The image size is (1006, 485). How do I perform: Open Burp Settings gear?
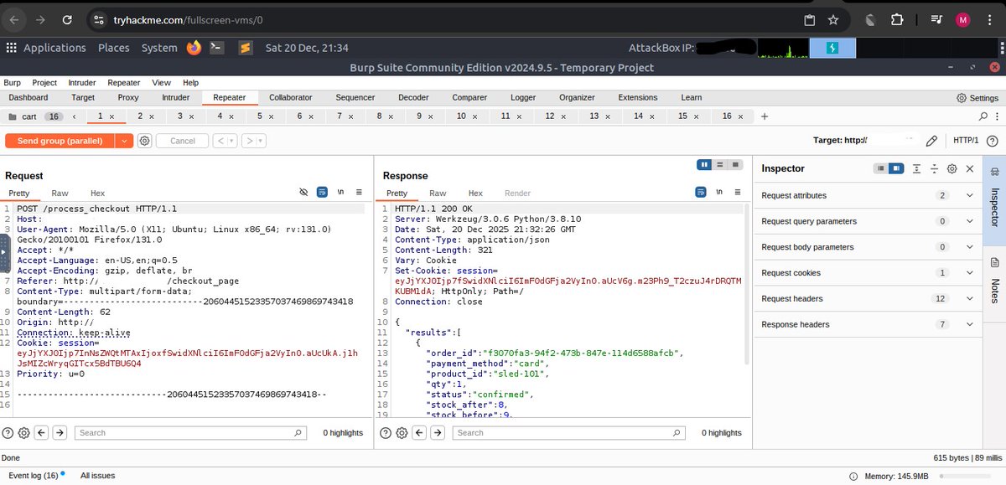(x=961, y=98)
